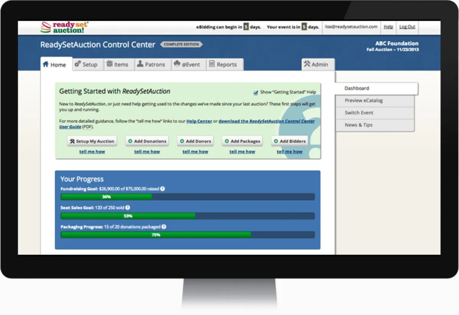459x315 pixels.
Task: Click the Log Out link
Action: (407, 27)
